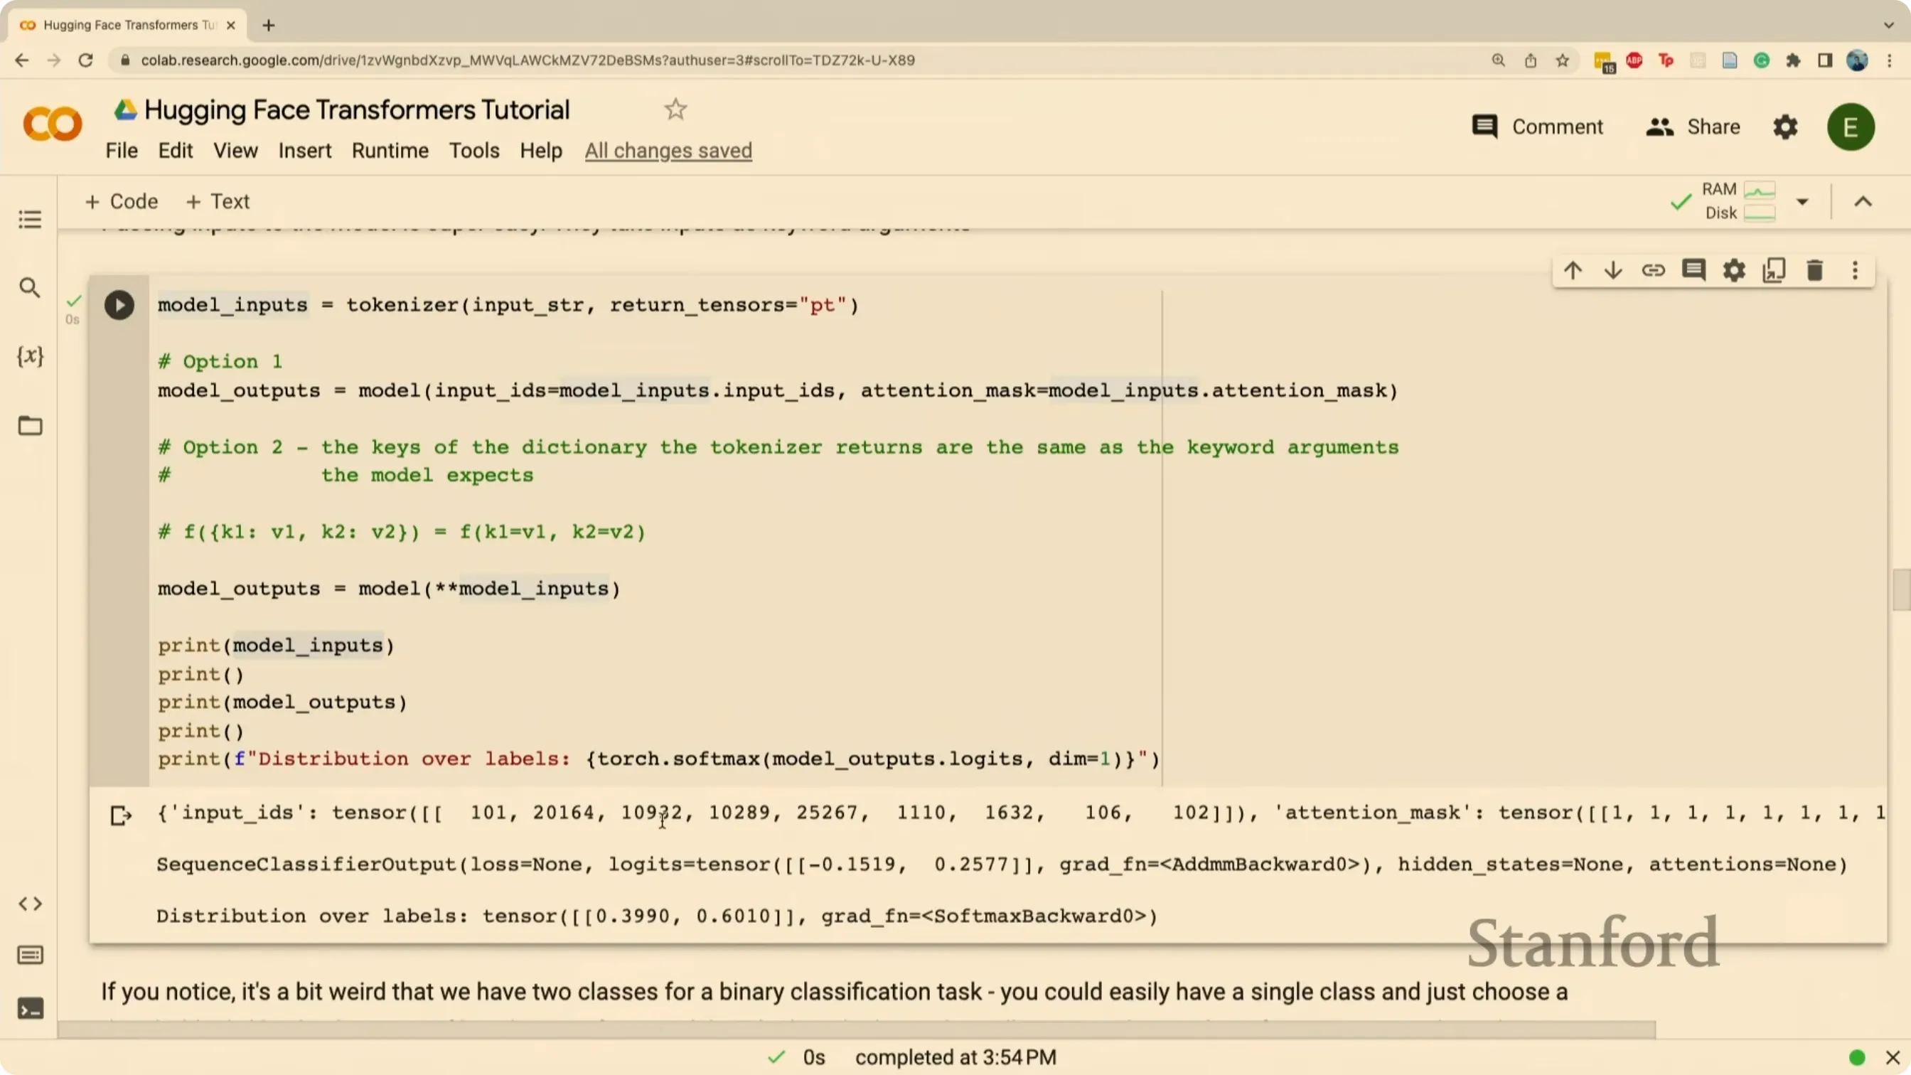The image size is (1911, 1075).
Task: Copy link to cell icon
Action: (1654, 270)
